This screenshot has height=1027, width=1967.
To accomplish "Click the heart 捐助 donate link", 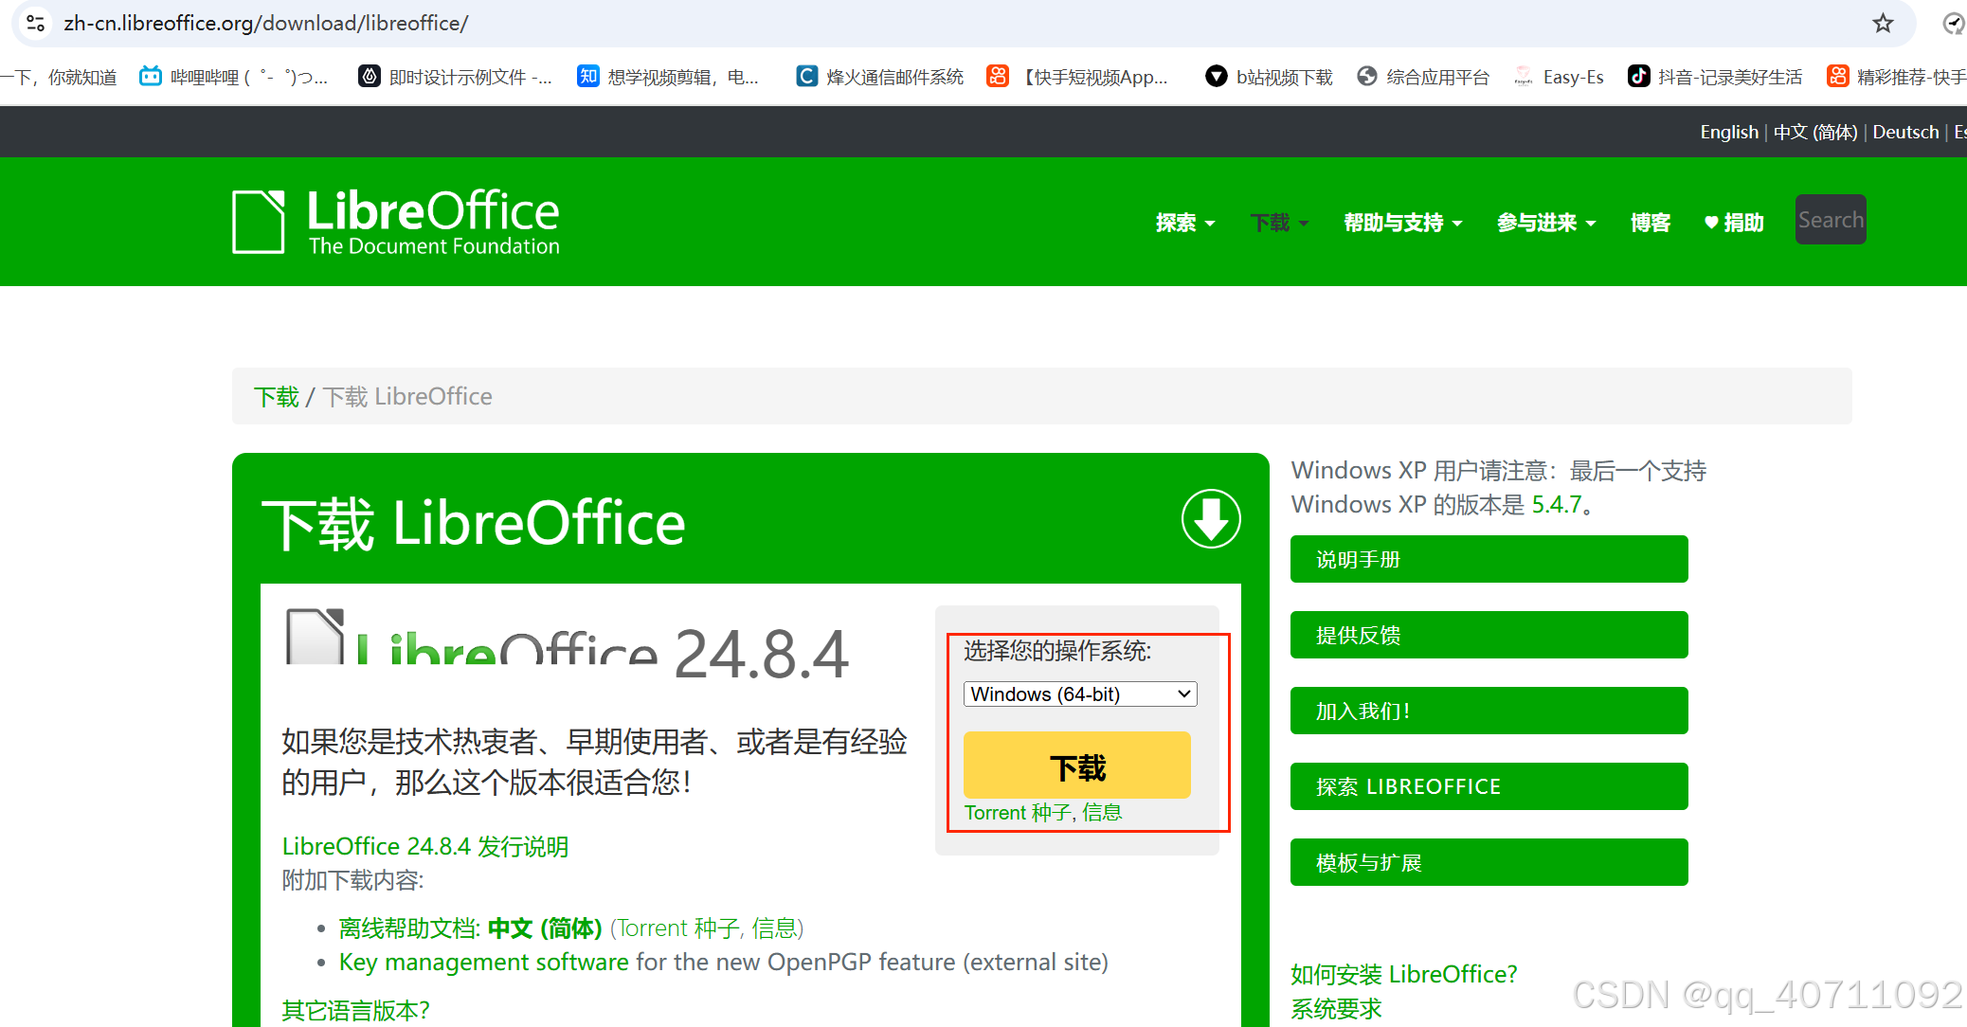I will pyautogui.click(x=1734, y=223).
